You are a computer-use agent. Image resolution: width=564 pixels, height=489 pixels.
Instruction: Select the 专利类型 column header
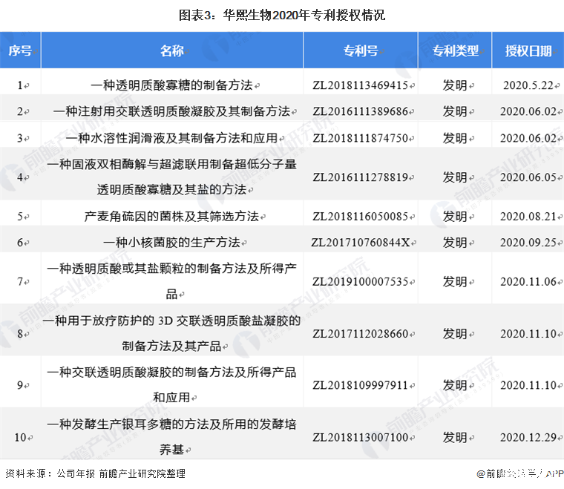coord(455,50)
